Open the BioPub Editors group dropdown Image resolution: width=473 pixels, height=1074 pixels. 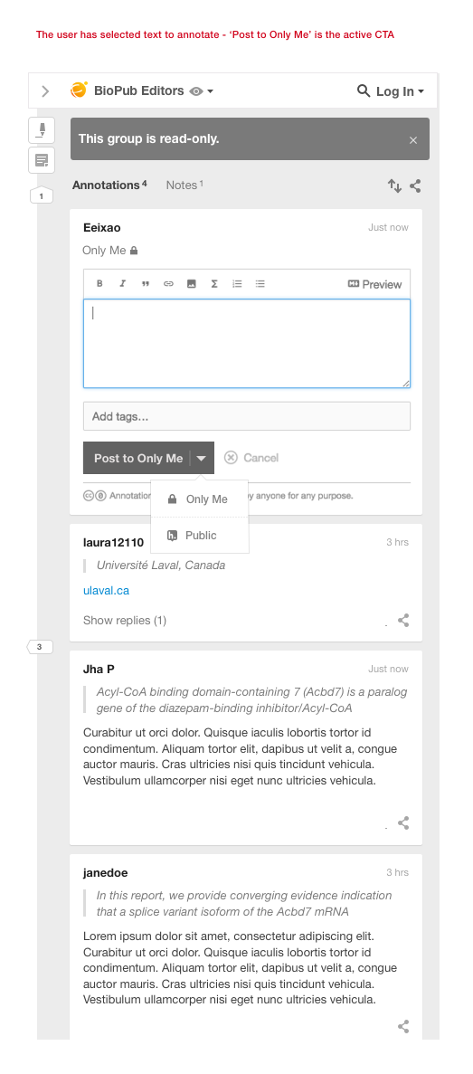tap(210, 91)
